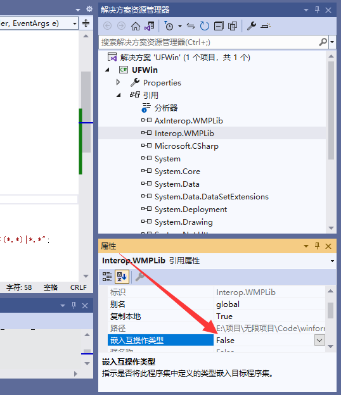Open the 嵌入互操作类型 False value dropdown
341x395 pixels.
pyautogui.click(x=319, y=341)
